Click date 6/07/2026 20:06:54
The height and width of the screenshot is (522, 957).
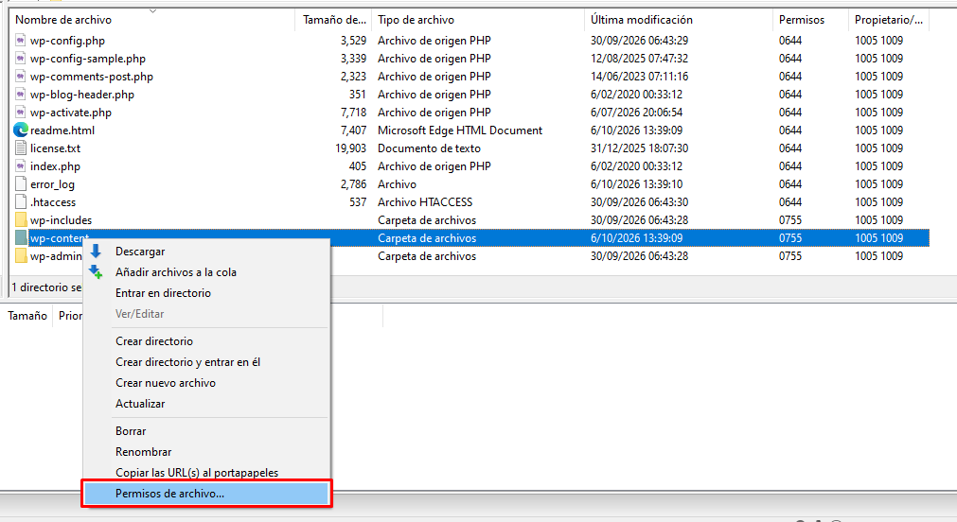[x=636, y=113]
